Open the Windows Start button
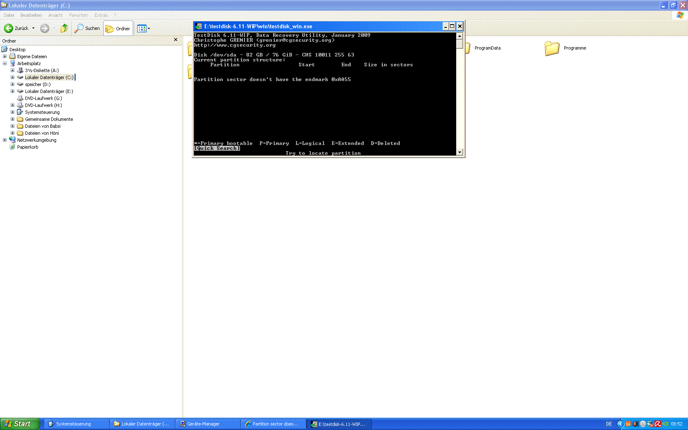The height and width of the screenshot is (430, 688). coord(20,424)
